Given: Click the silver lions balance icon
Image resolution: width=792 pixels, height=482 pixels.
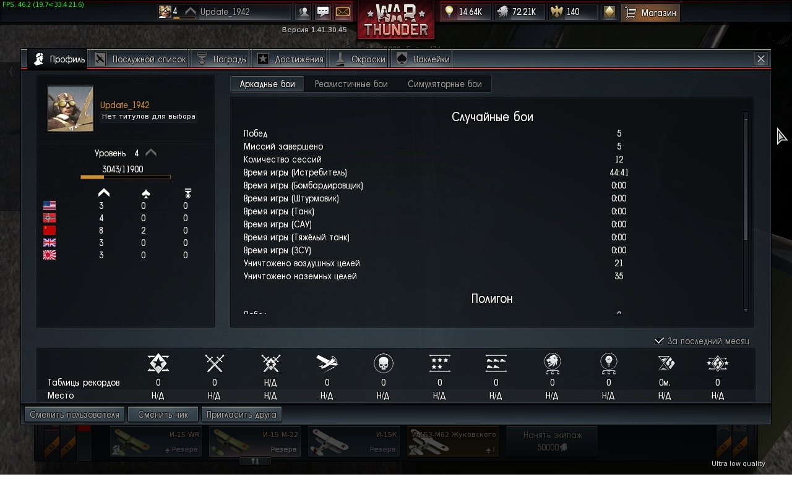Looking at the screenshot, I should 502,12.
